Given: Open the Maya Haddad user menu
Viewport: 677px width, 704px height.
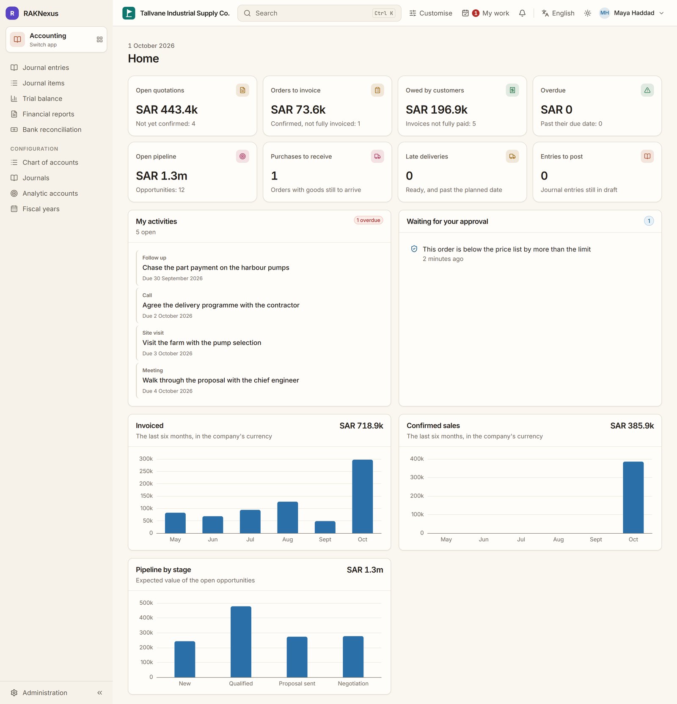Looking at the screenshot, I should click(632, 13).
